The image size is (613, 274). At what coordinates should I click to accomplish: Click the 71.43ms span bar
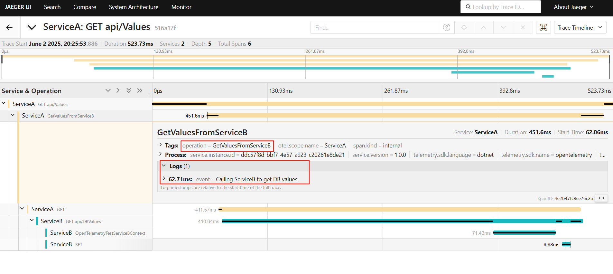(524, 232)
